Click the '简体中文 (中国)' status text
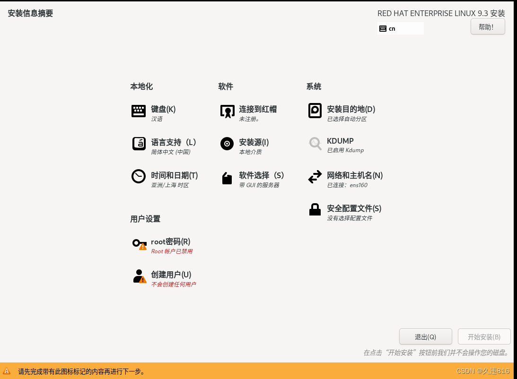The width and height of the screenshot is (517, 379). [171, 152]
